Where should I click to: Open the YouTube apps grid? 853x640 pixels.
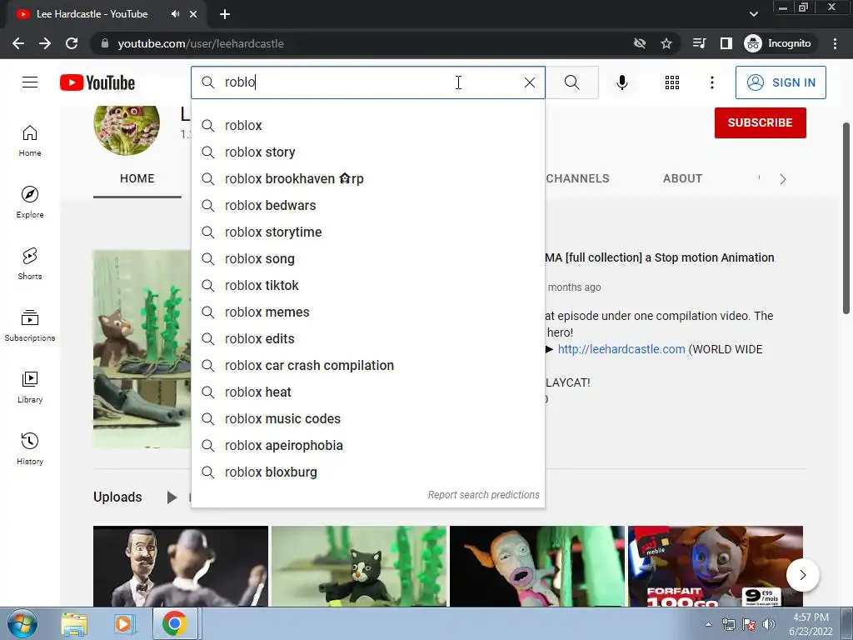point(672,82)
